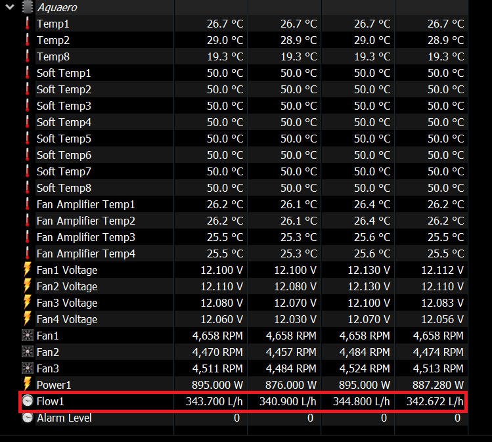Click the 4,513 RPM Fan3 value
The height and width of the screenshot is (442, 492).
pos(438,368)
